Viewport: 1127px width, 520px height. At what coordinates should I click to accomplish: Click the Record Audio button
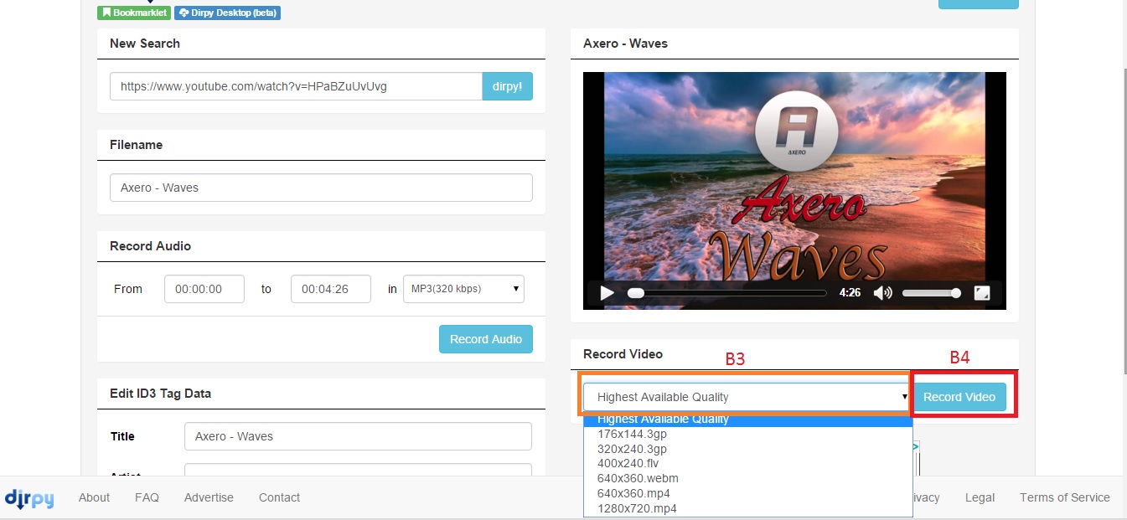[485, 339]
